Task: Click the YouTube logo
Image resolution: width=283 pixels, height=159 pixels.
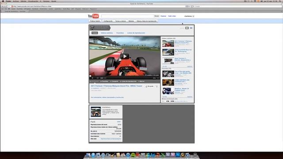Action: tap(93, 16)
